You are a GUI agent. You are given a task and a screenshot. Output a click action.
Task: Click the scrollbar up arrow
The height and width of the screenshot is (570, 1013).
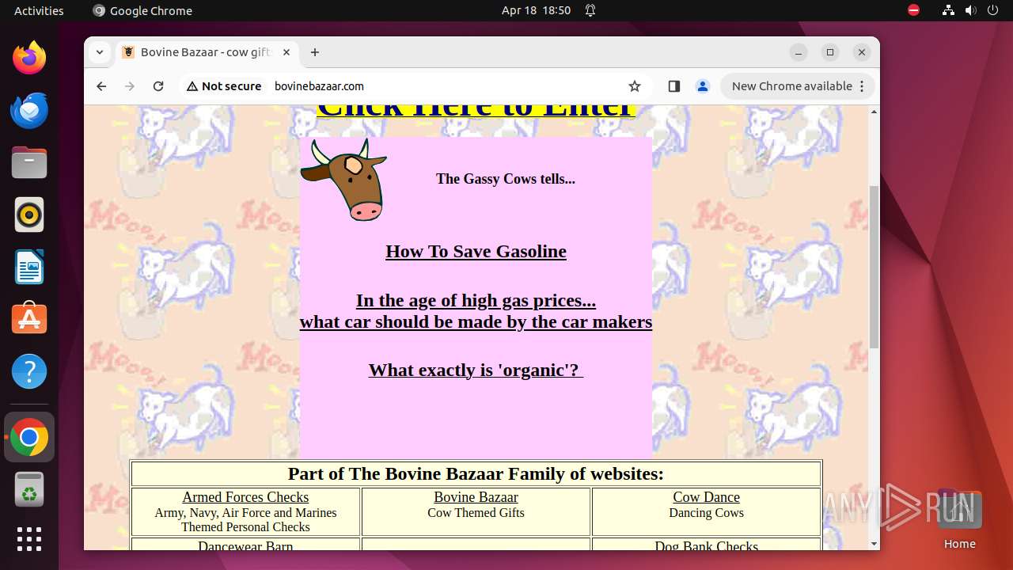[874, 112]
